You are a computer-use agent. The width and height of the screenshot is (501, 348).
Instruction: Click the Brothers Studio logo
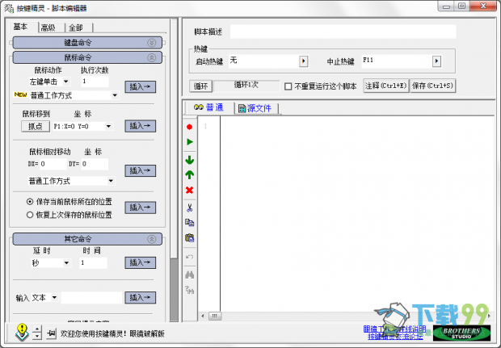[461, 333]
